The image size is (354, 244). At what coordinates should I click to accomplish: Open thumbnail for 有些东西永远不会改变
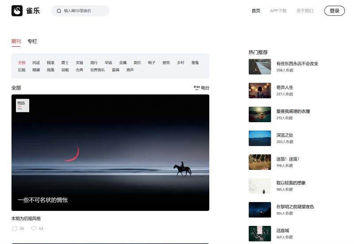[260, 67]
